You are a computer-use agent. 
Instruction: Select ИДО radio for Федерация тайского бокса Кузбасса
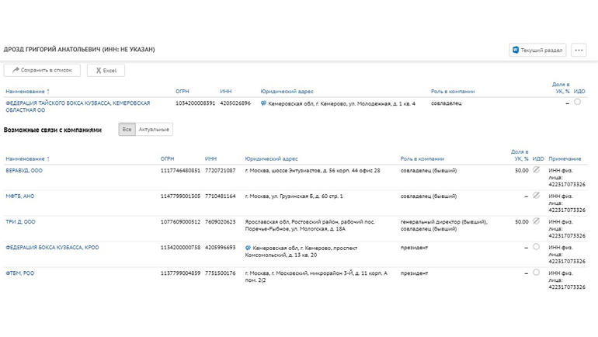(x=577, y=102)
